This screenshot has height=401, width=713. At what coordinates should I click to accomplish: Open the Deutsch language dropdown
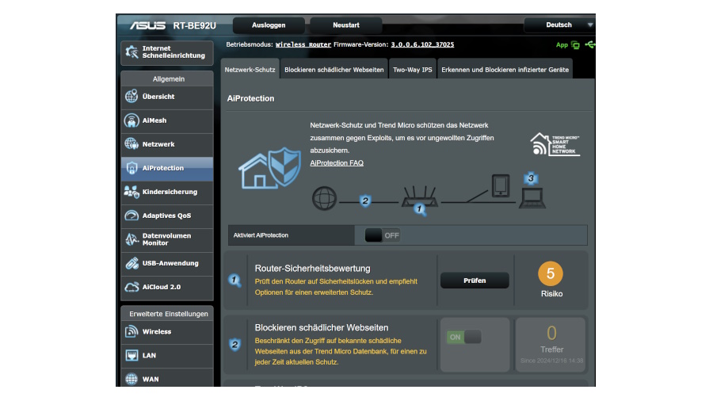(559, 25)
